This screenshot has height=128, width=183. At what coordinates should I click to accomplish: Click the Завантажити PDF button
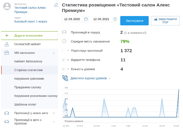point(165,21)
